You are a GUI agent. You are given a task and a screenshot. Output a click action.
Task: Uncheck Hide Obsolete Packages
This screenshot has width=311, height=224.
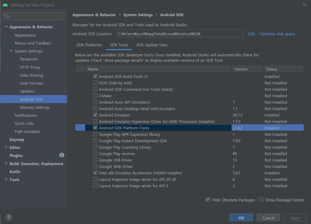click(208, 200)
